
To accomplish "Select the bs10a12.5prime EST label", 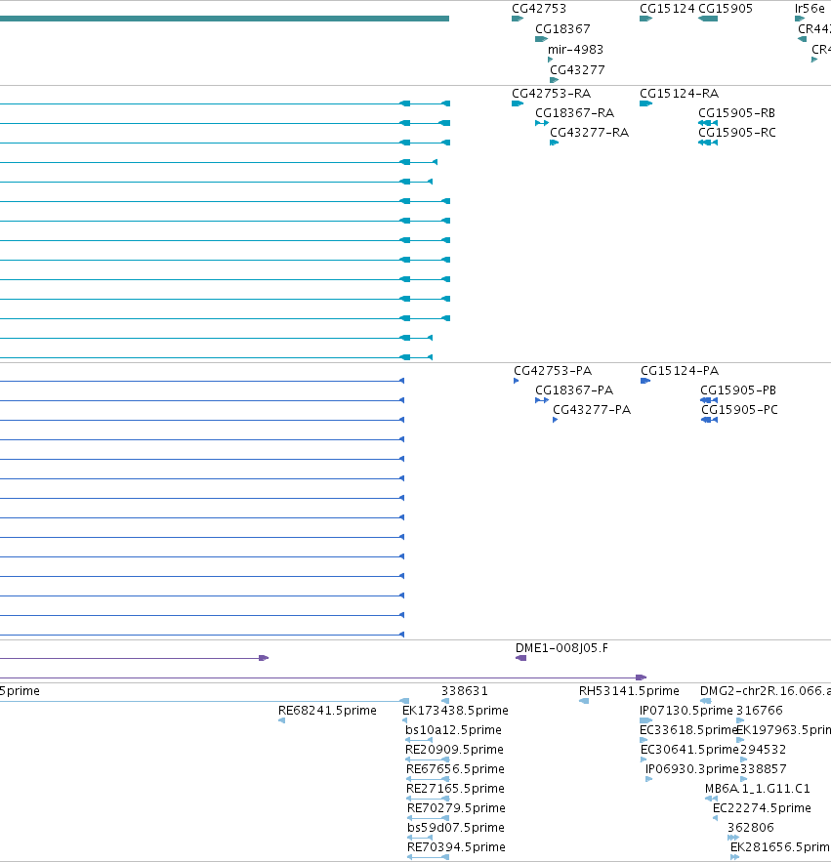I will 453,730.
